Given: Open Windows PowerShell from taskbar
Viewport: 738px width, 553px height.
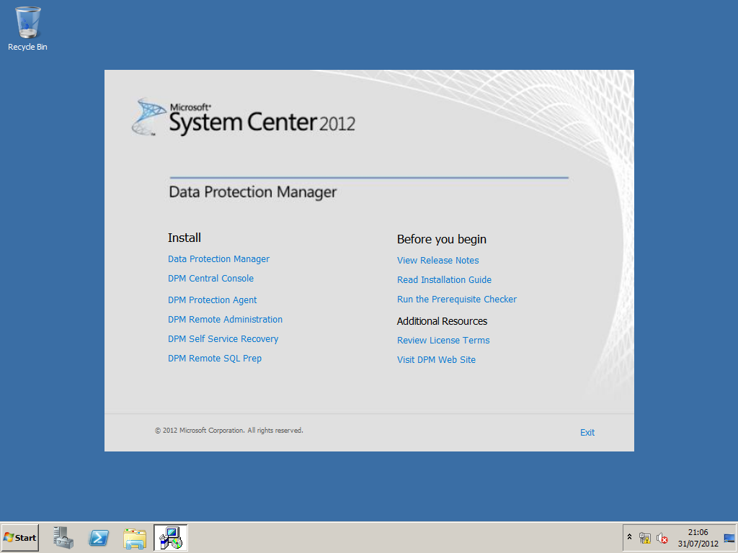Looking at the screenshot, I should (99, 537).
